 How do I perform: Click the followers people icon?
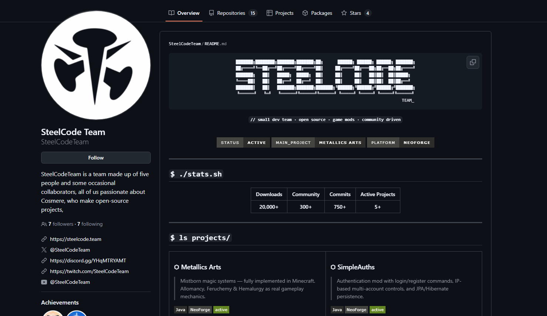44,224
